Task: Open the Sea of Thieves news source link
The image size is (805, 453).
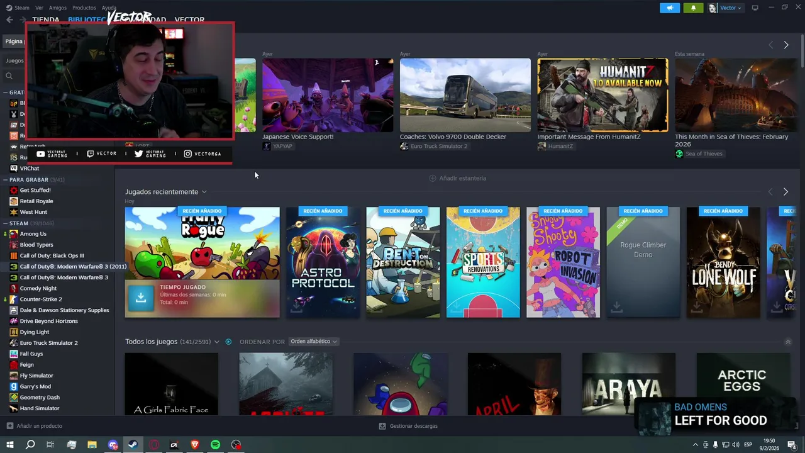Action: tap(699, 154)
